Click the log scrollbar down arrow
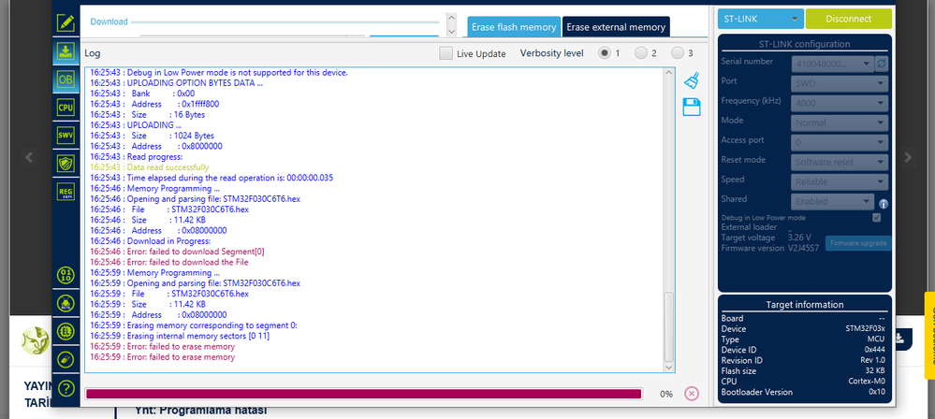Image resolution: width=935 pixels, height=419 pixels. click(669, 368)
